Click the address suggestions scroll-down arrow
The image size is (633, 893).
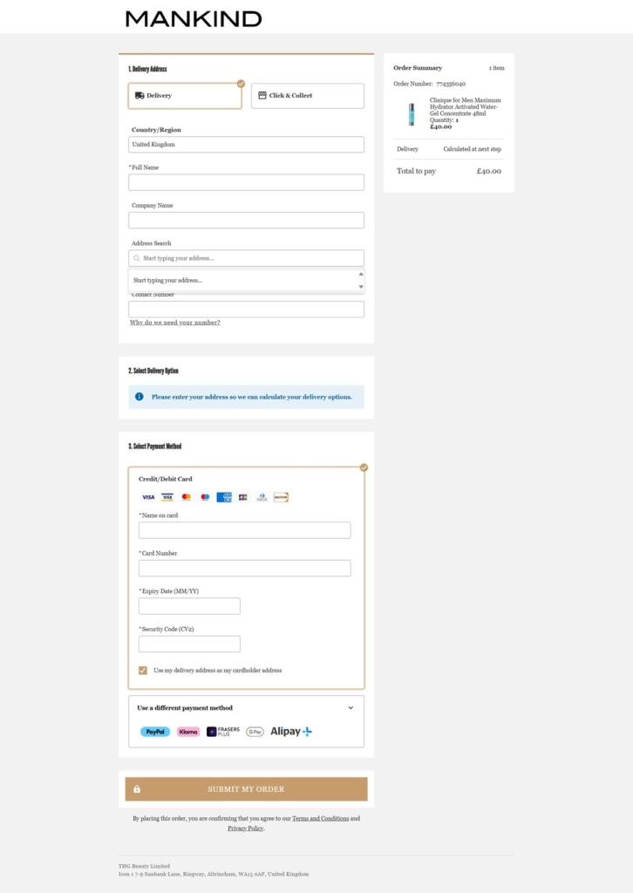click(x=361, y=286)
